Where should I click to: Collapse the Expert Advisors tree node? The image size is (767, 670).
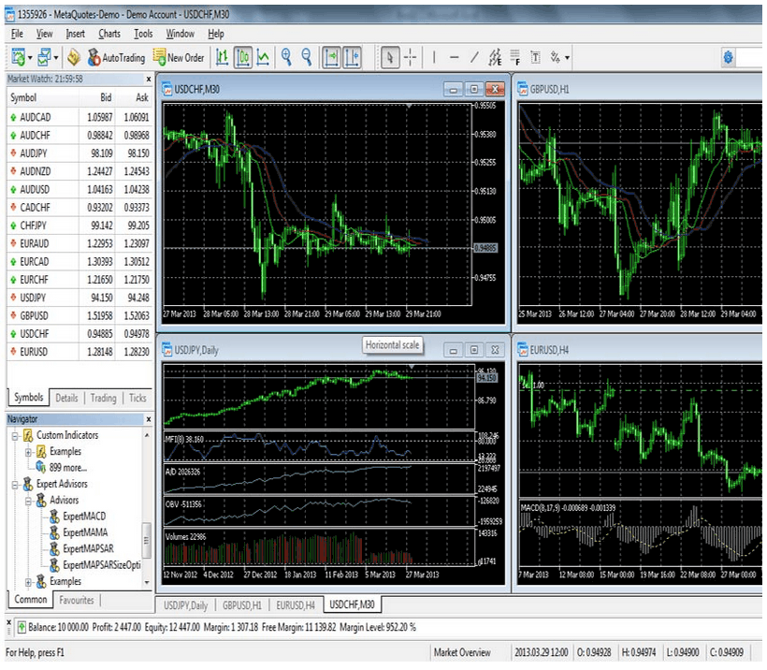click(15, 485)
